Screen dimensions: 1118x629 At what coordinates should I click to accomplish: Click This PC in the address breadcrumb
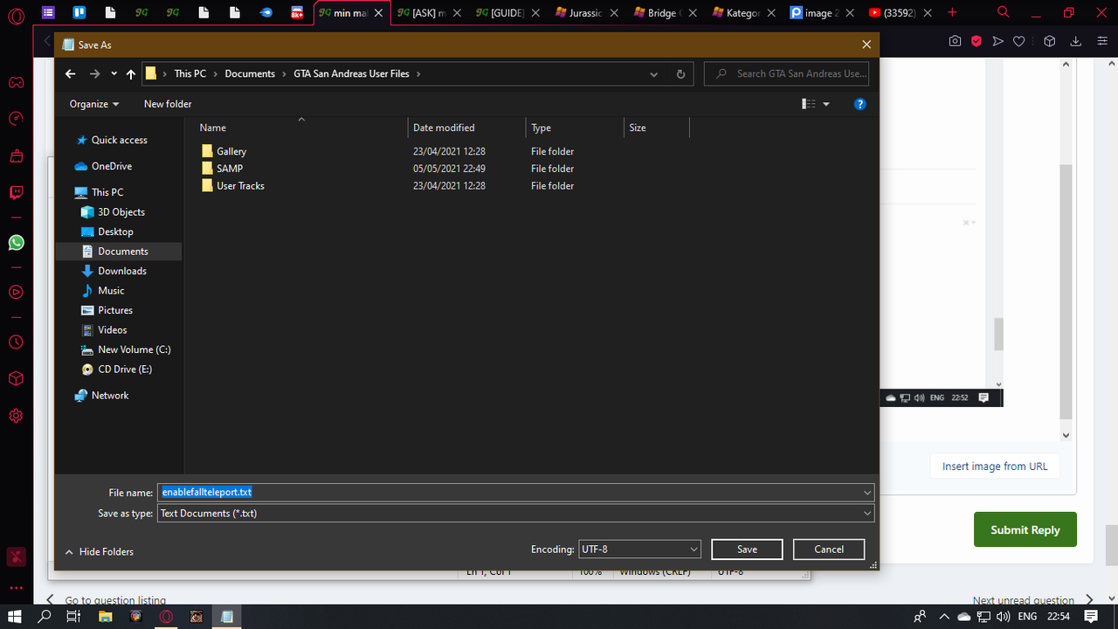click(x=190, y=74)
